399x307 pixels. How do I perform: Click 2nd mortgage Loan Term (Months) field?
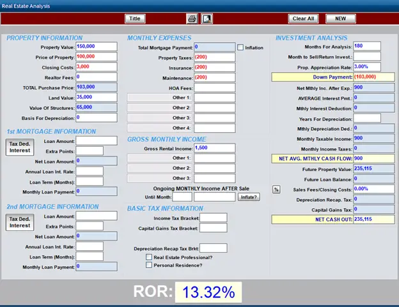pos(90,257)
